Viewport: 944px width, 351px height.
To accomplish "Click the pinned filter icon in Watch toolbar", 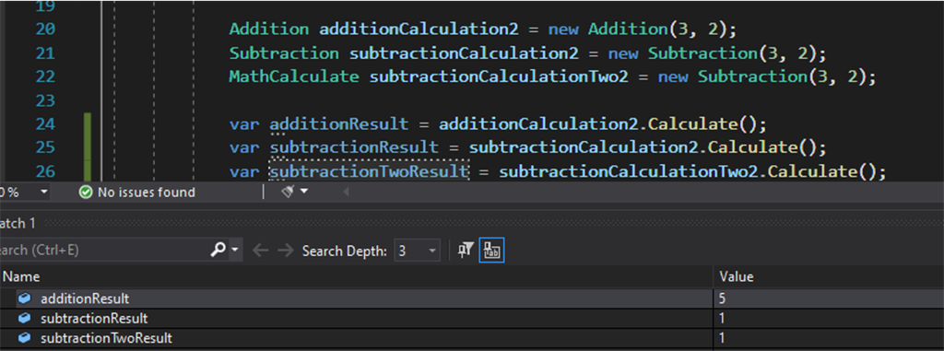I will [x=466, y=250].
